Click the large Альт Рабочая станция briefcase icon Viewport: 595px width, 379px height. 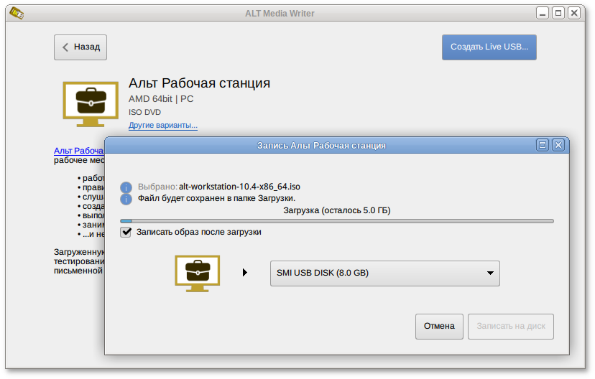pos(91,104)
